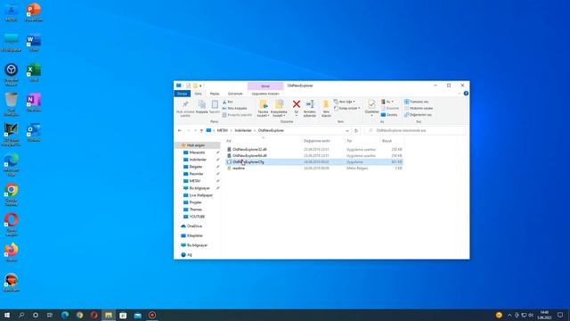Click Pin to Quick access (Hızlı erişime sabitle)

click(x=185, y=109)
